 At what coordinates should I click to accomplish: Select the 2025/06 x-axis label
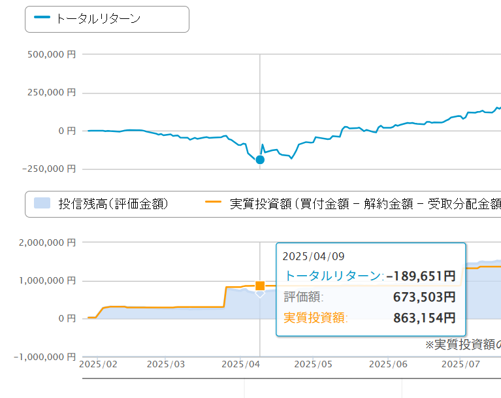[x=389, y=363]
